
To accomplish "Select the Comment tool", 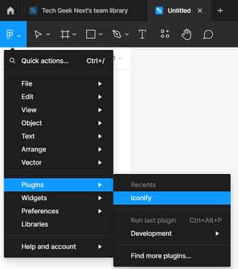I will point(208,34).
